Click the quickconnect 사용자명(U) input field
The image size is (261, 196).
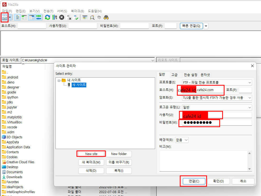[x=83, y=26]
